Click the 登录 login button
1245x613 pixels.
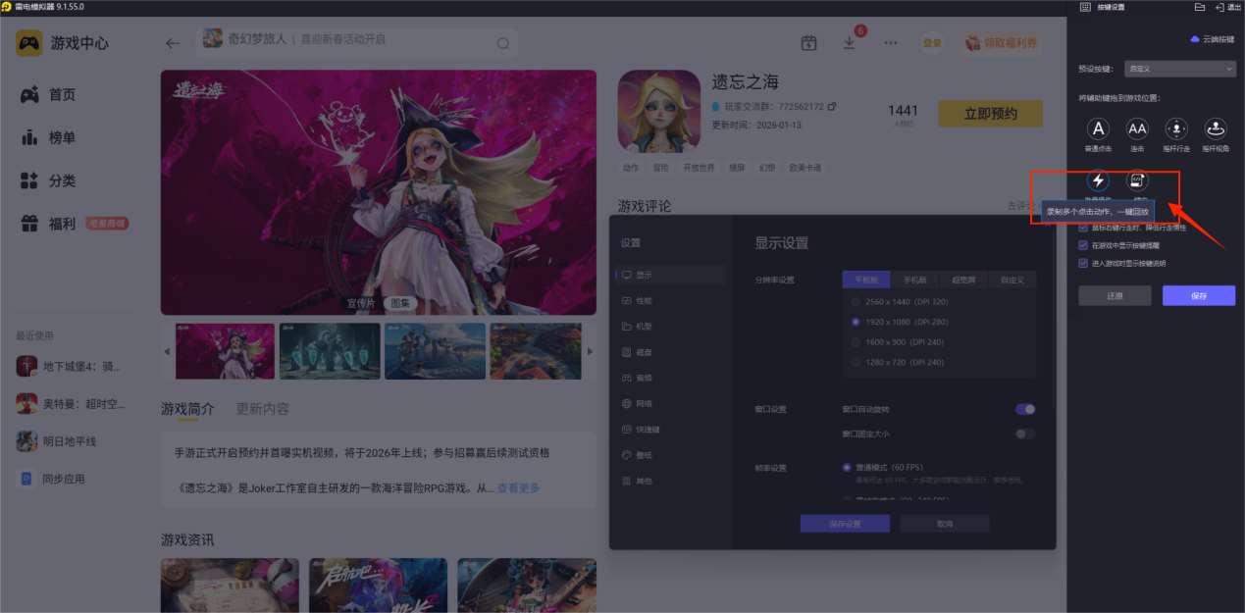(932, 43)
